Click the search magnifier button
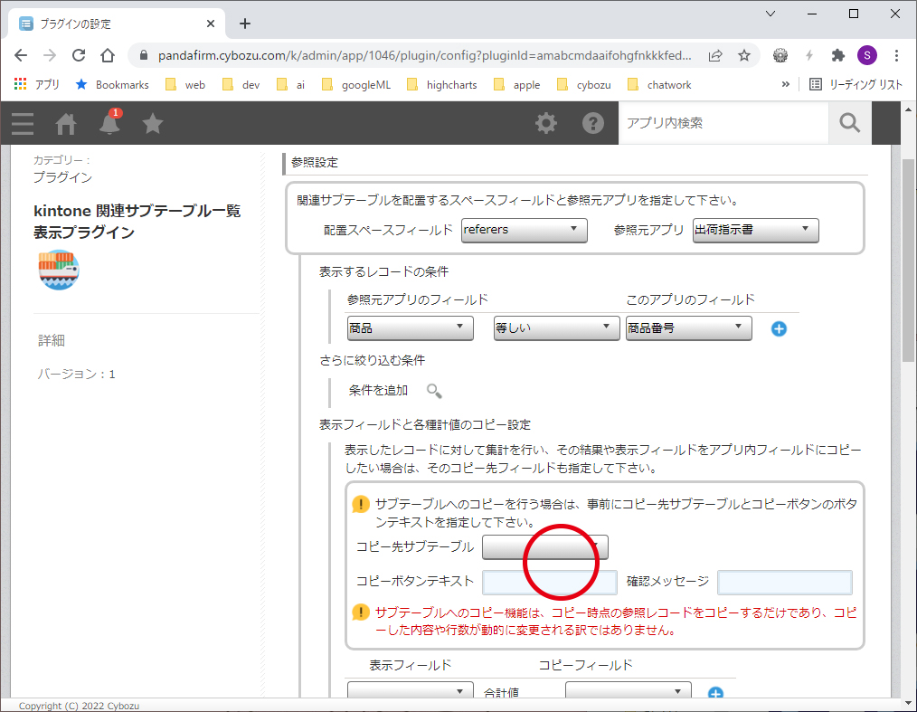This screenshot has width=917, height=712. [850, 123]
